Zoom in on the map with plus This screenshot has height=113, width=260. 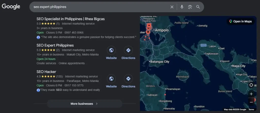click(x=251, y=94)
